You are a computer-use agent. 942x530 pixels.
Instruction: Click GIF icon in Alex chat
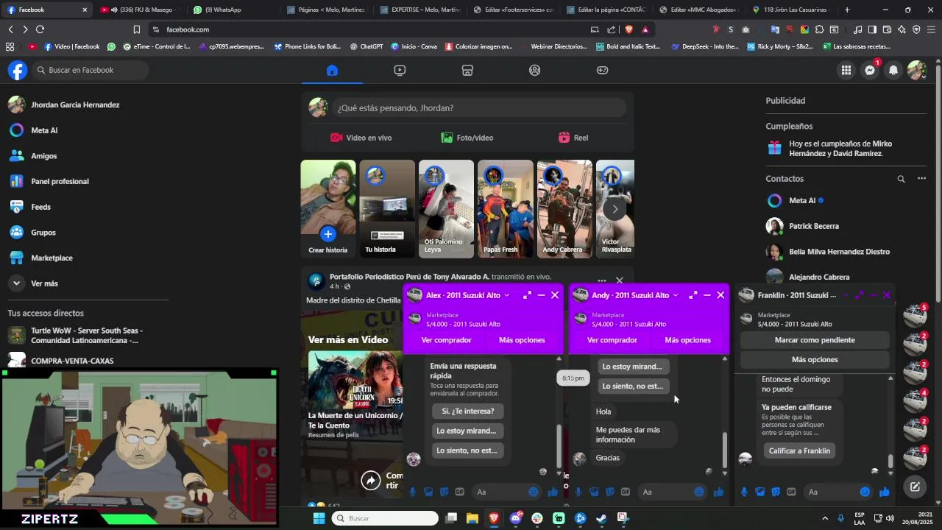tap(460, 492)
